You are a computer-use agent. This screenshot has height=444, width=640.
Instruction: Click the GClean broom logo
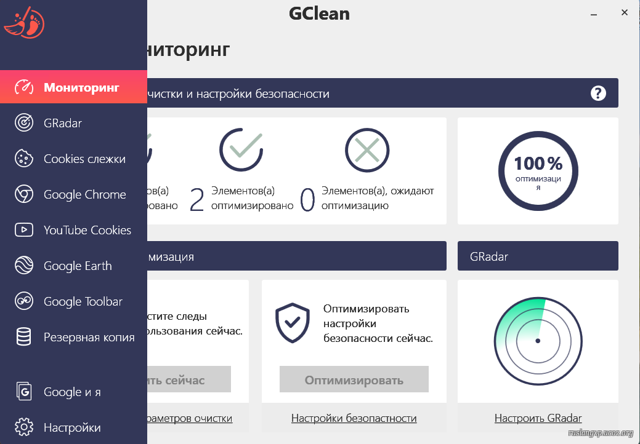(x=24, y=22)
